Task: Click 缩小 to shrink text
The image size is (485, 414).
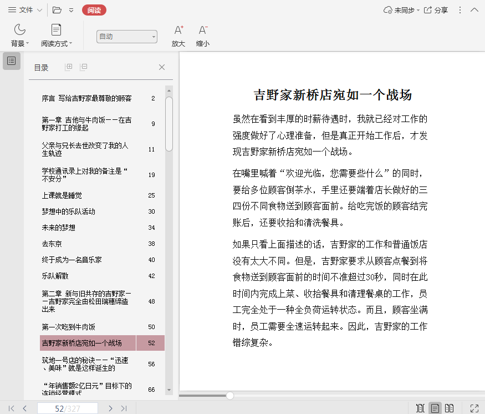Action: point(202,35)
